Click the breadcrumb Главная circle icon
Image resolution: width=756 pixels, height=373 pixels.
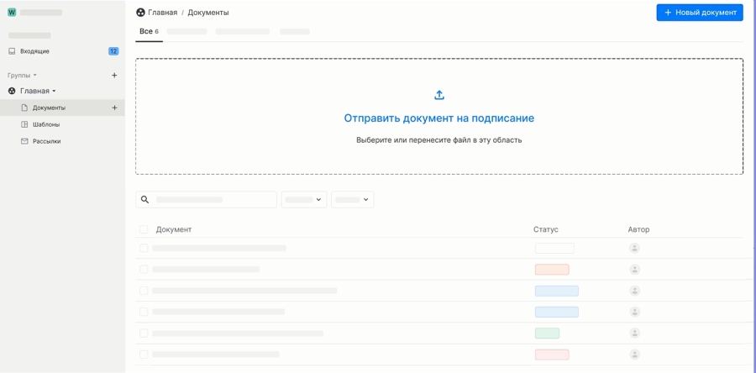141,13
